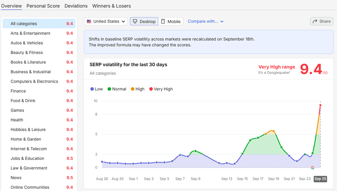Image resolution: width=337 pixels, height=191 pixels.
Task: Select the Autos & Vehicles category
Action: (x=39, y=43)
